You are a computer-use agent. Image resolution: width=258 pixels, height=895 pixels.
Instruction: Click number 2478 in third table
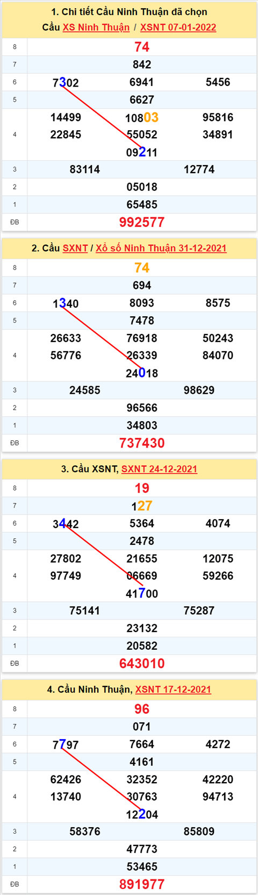point(142,541)
